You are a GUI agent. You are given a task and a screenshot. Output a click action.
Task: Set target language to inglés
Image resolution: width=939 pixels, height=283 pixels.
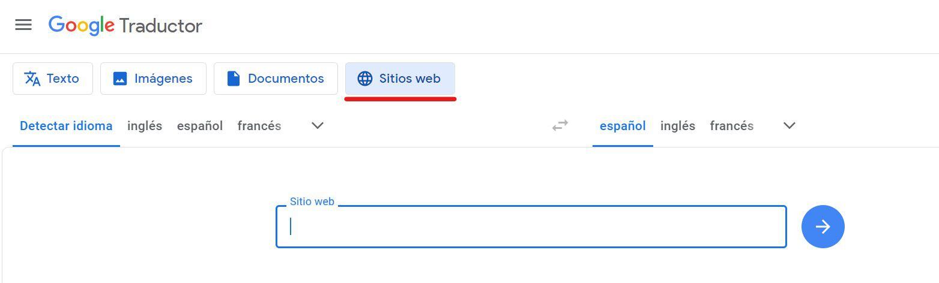(x=677, y=126)
